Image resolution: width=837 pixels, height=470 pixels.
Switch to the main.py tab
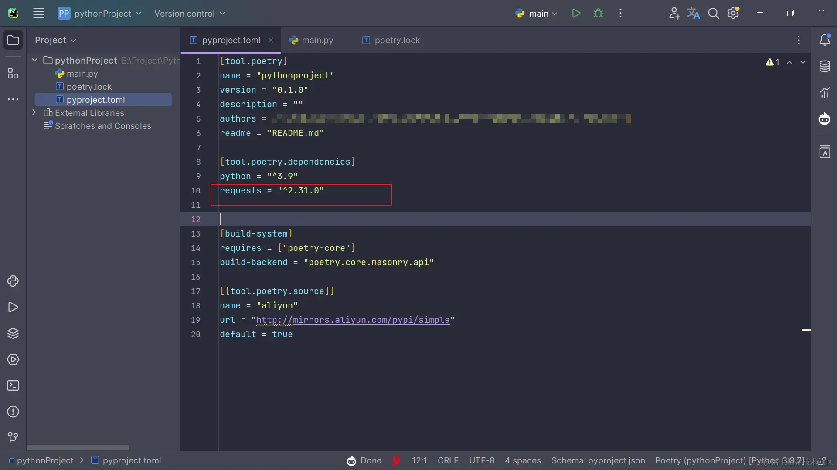click(311, 40)
